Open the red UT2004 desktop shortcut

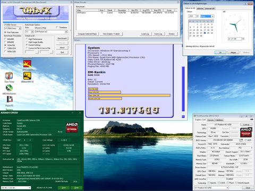27,64
